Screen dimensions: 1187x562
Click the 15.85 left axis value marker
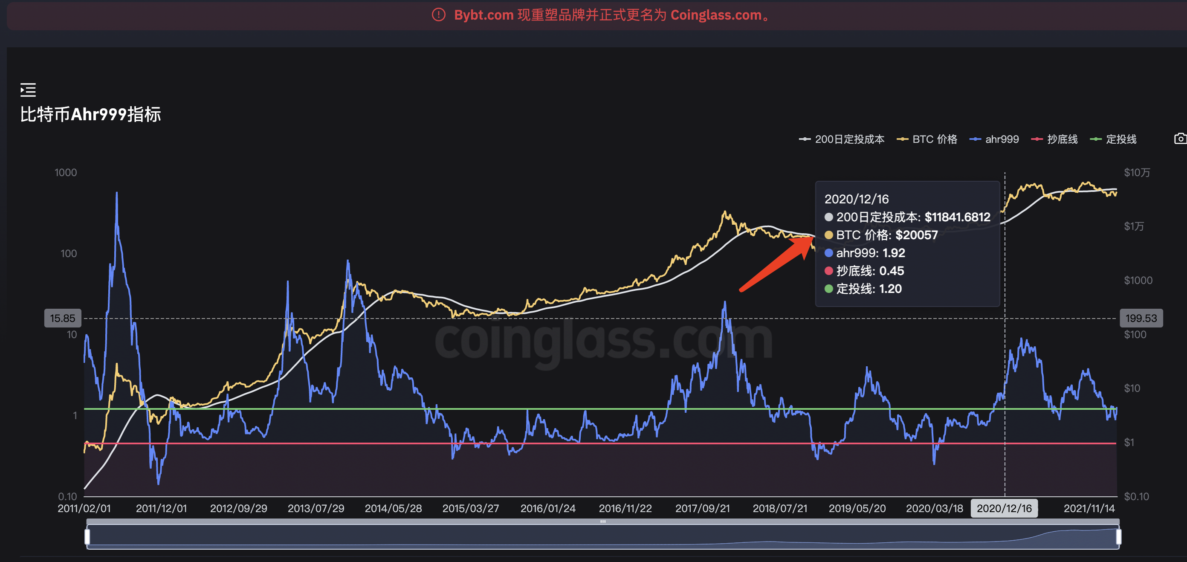pos(63,318)
